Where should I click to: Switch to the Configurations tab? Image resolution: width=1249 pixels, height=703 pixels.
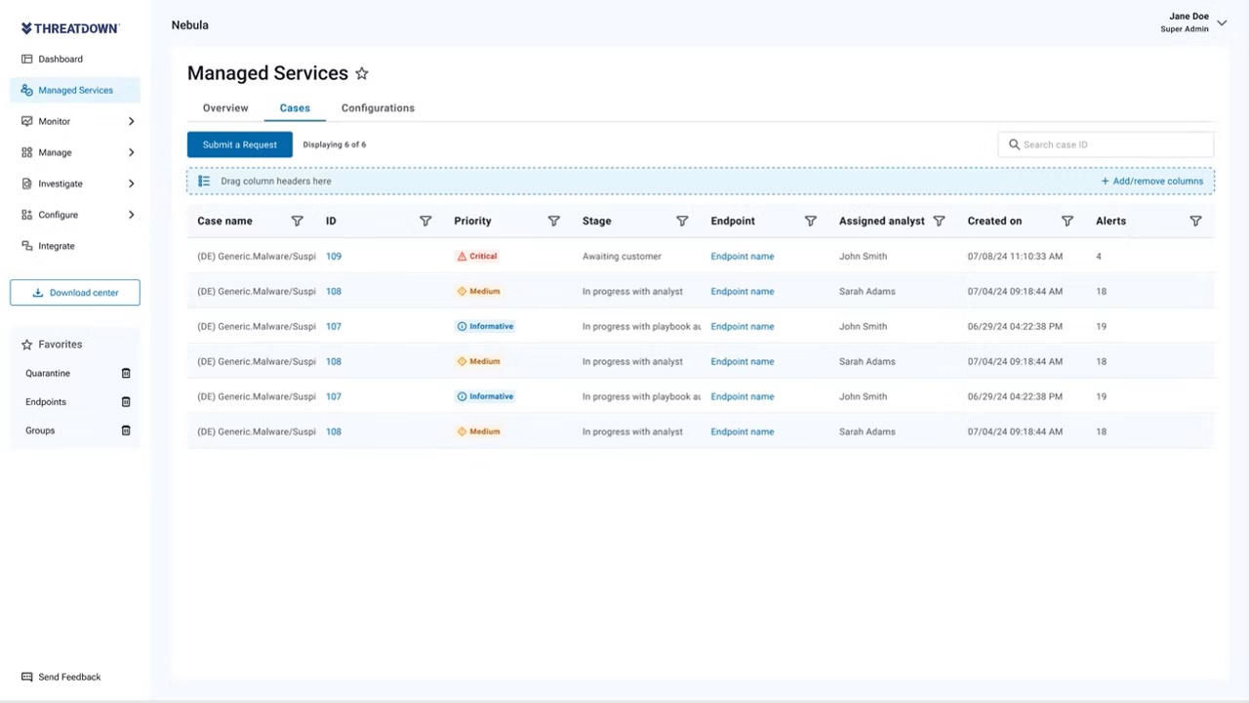point(378,108)
